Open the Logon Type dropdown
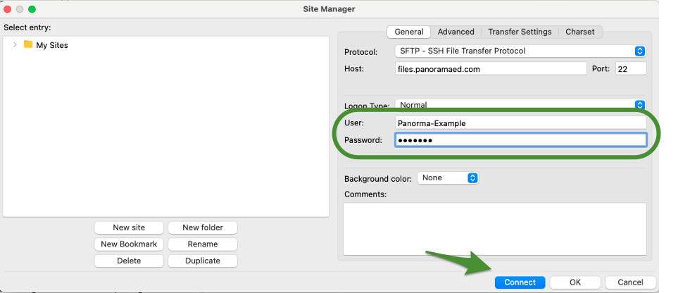Screen dimensions: 690x293 click(x=520, y=105)
